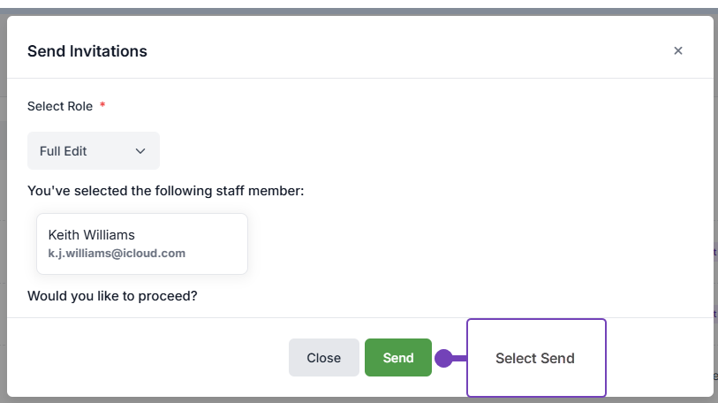Image resolution: width=718 pixels, height=403 pixels.
Task: Click the purple connector line near Send
Action: (x=458, y=358)
